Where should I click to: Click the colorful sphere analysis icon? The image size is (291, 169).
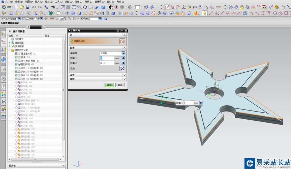pyautogui.click(x=277, y=7)
